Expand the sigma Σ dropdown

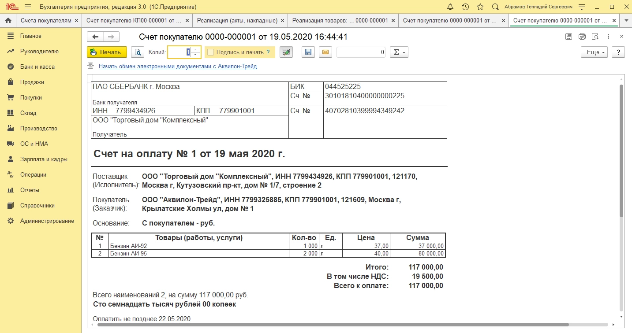[x=400, y=52]
